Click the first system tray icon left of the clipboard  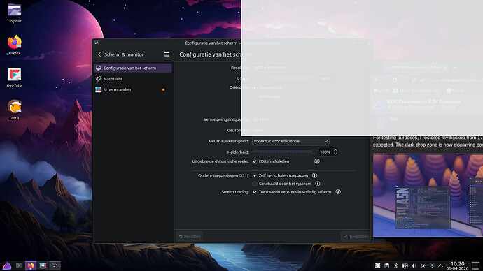click(378, 266)
